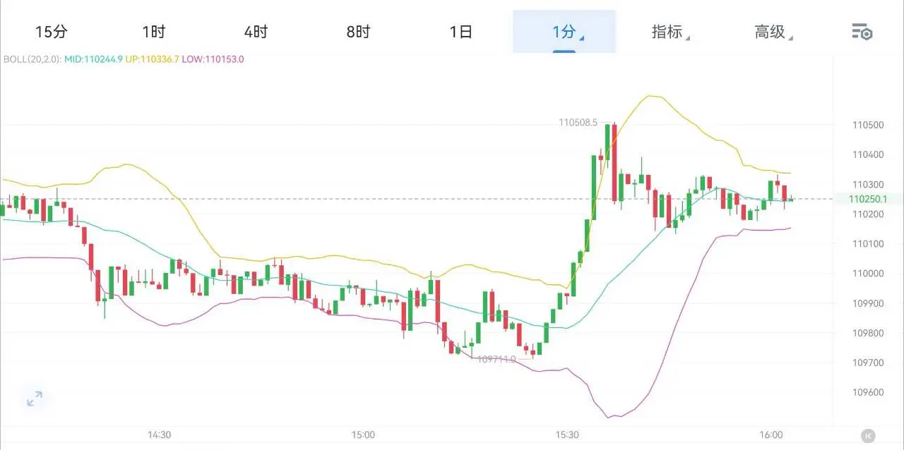
Task: Click the UP:110336.7 legend value
Action: tap(152, 59)
